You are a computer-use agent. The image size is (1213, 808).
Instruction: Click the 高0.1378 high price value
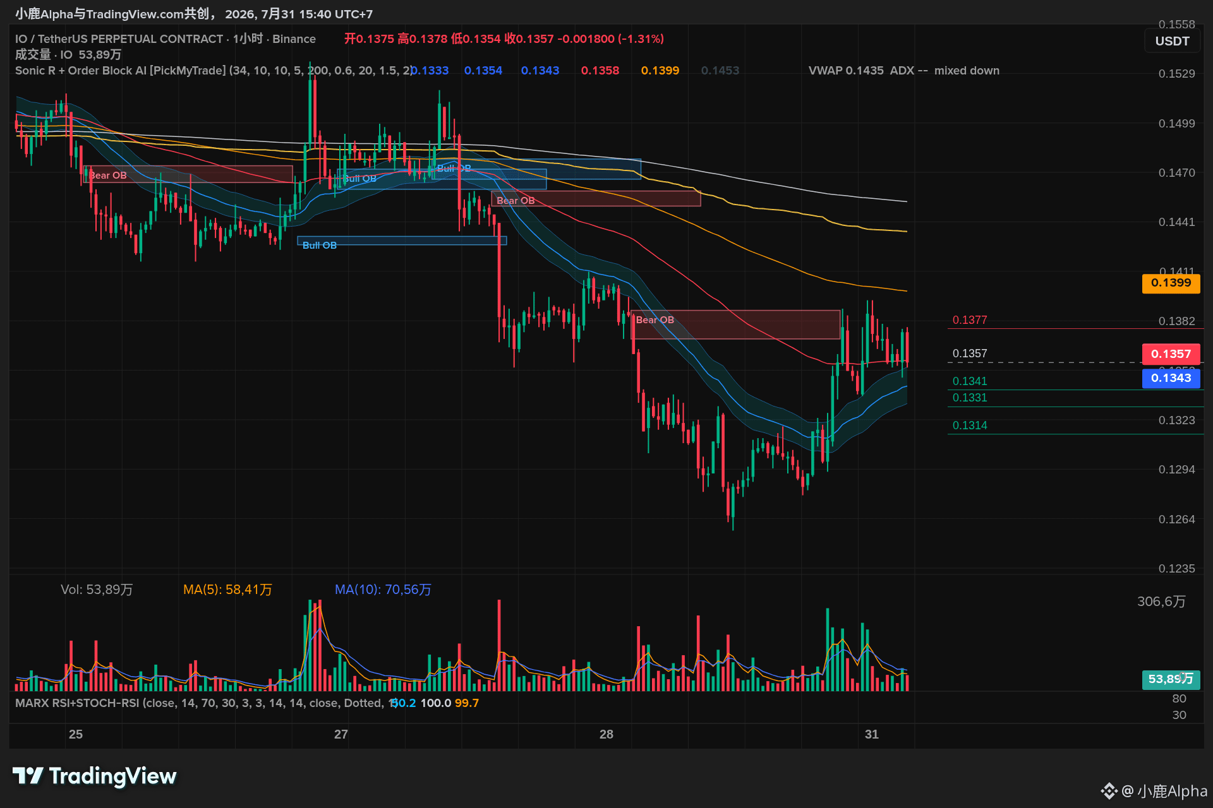[422, 39]
